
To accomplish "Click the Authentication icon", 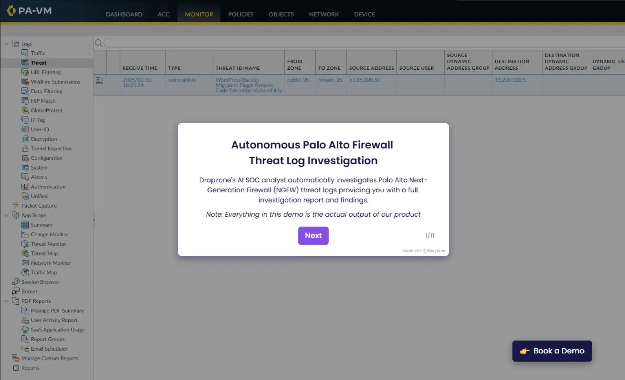I will [25, 186].
